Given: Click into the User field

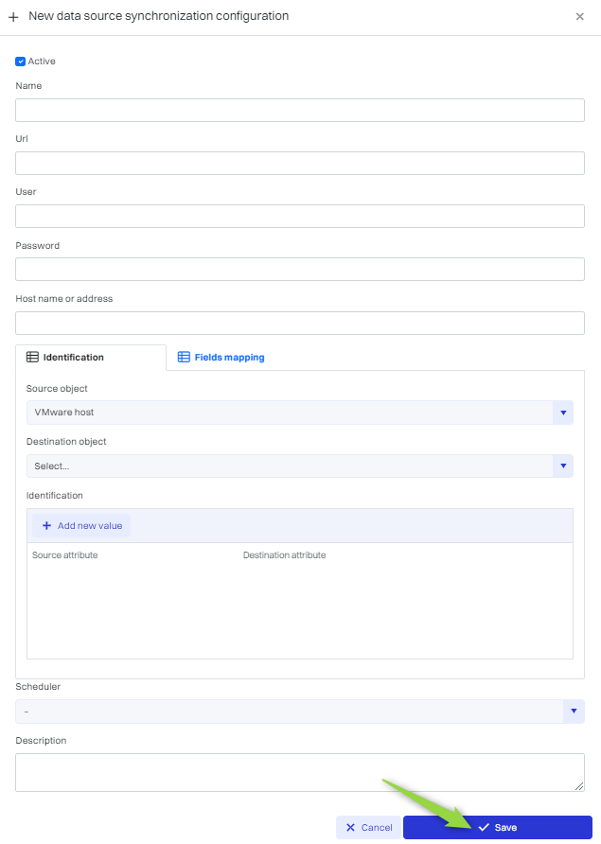Looking at the screenshot, I should (299, 217).
